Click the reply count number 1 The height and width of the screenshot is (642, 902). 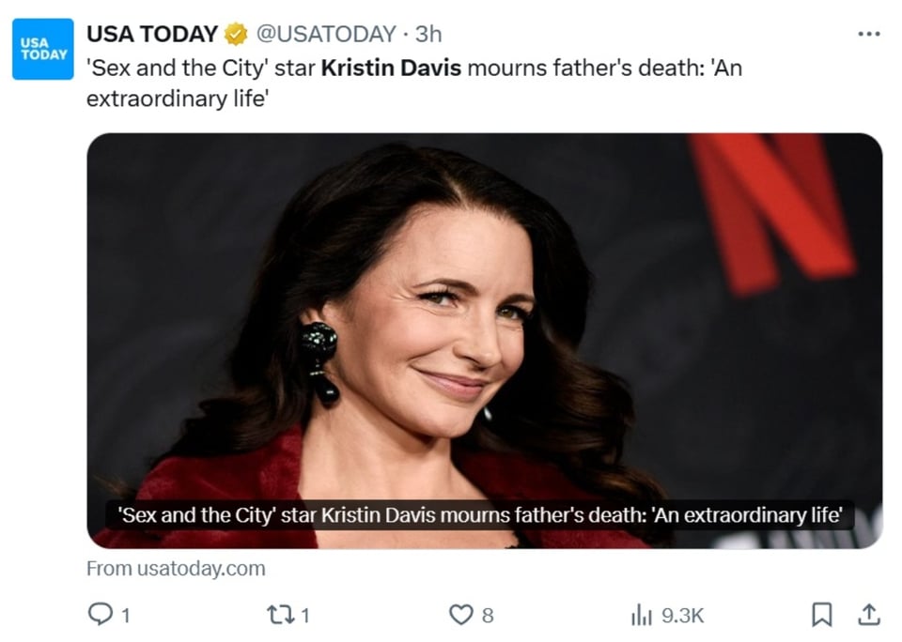pyautogui.click(x=126, y=616)
